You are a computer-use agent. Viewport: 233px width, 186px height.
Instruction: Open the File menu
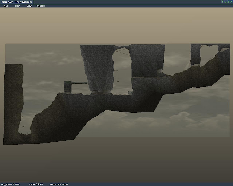6,6
